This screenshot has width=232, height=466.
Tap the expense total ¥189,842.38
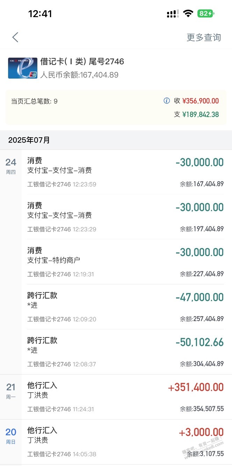(x=201, y=114)
